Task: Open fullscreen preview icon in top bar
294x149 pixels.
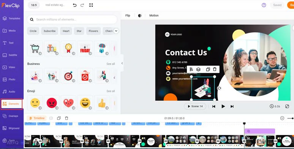Action: coord(91,5)
